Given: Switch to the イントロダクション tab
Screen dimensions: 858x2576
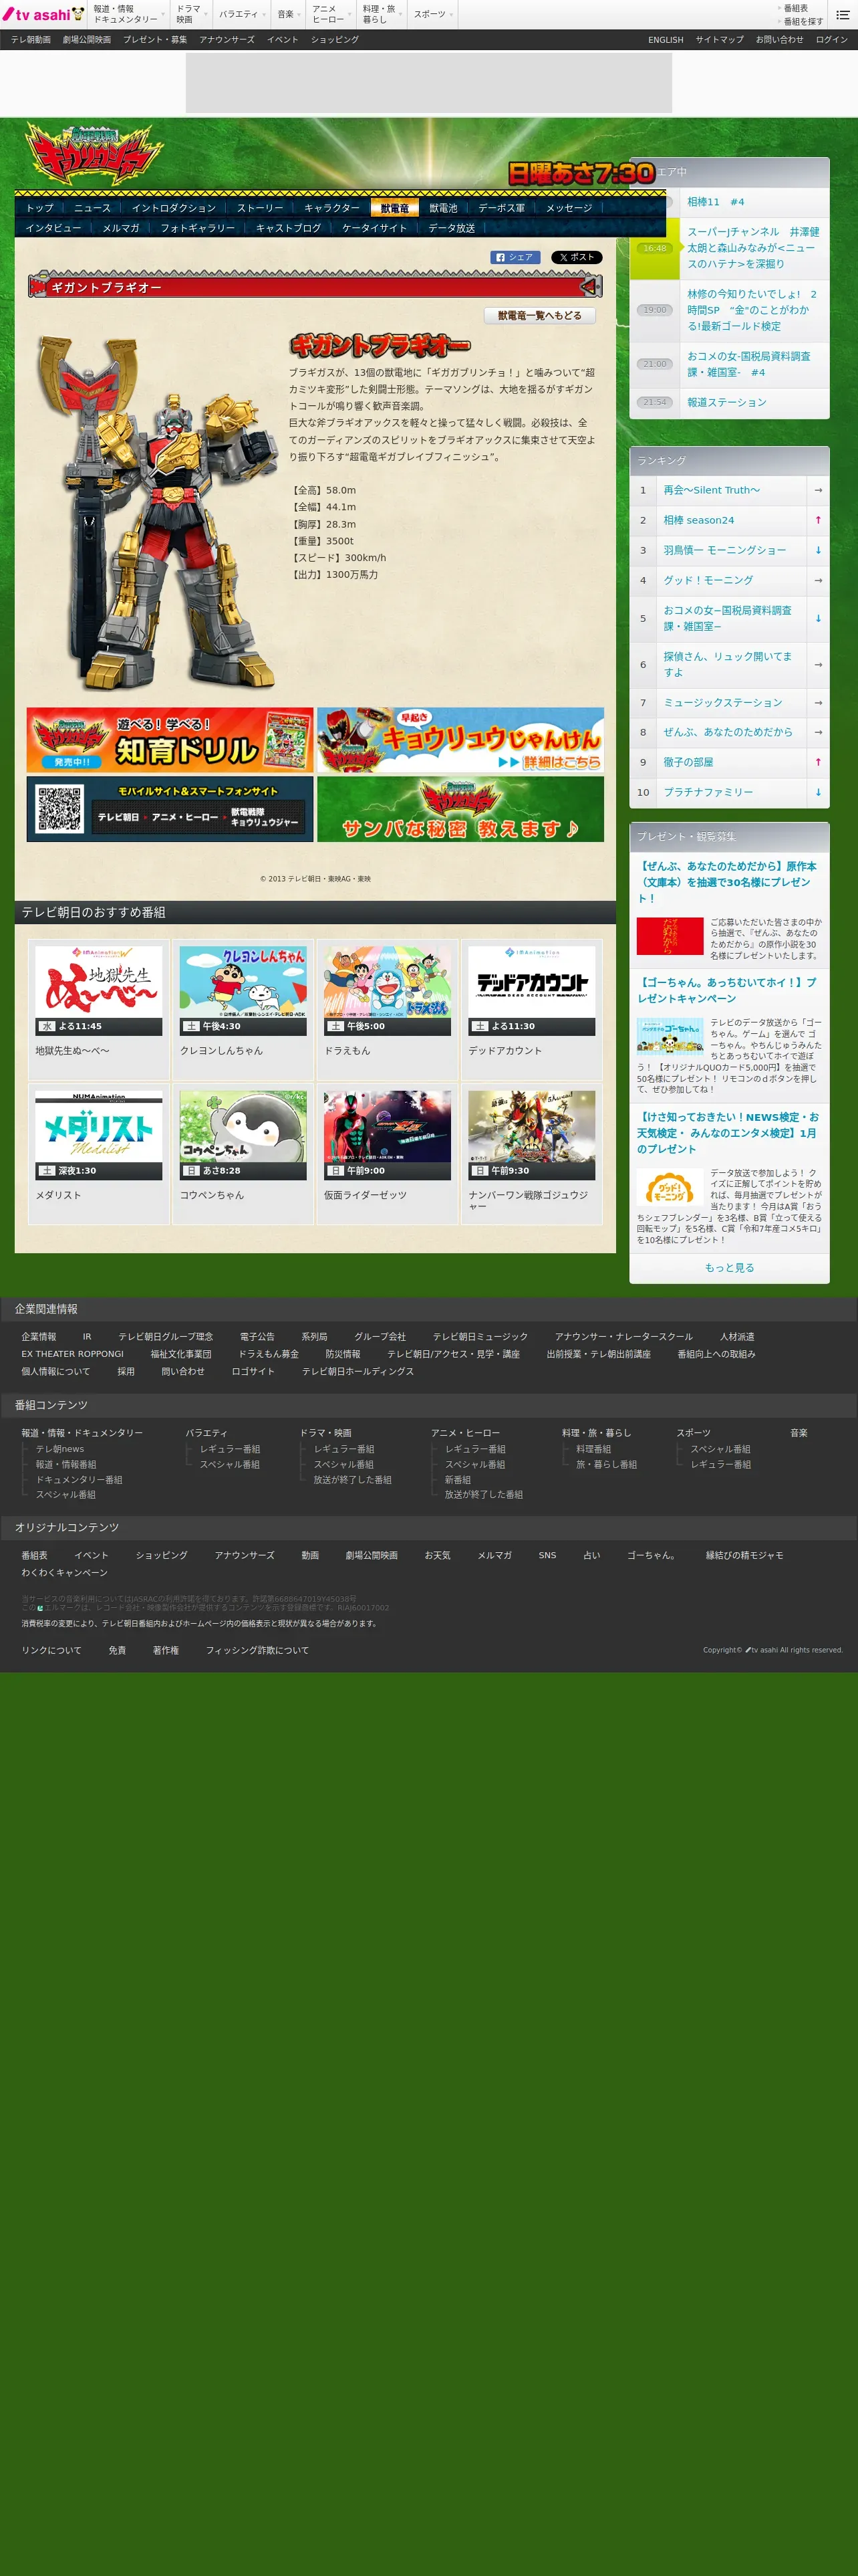Looking at the screenshot, I should (173, 208).
